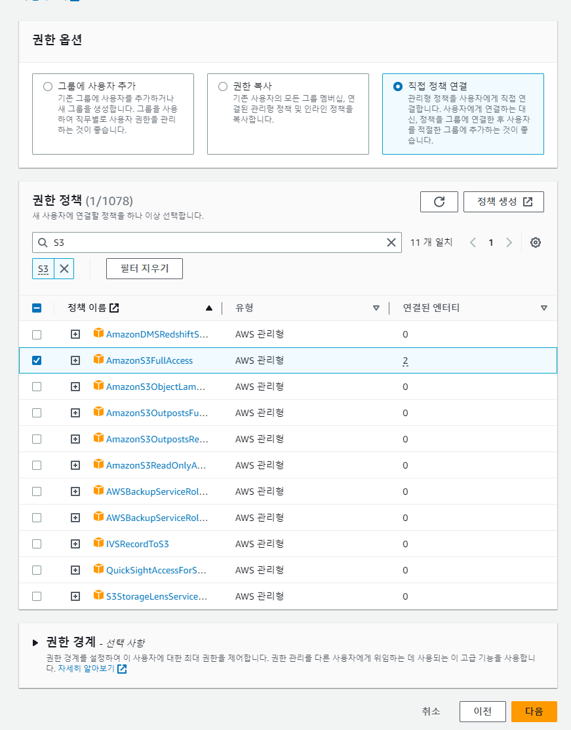Open table preferences with the gear icon

click(x=536, y=242)
